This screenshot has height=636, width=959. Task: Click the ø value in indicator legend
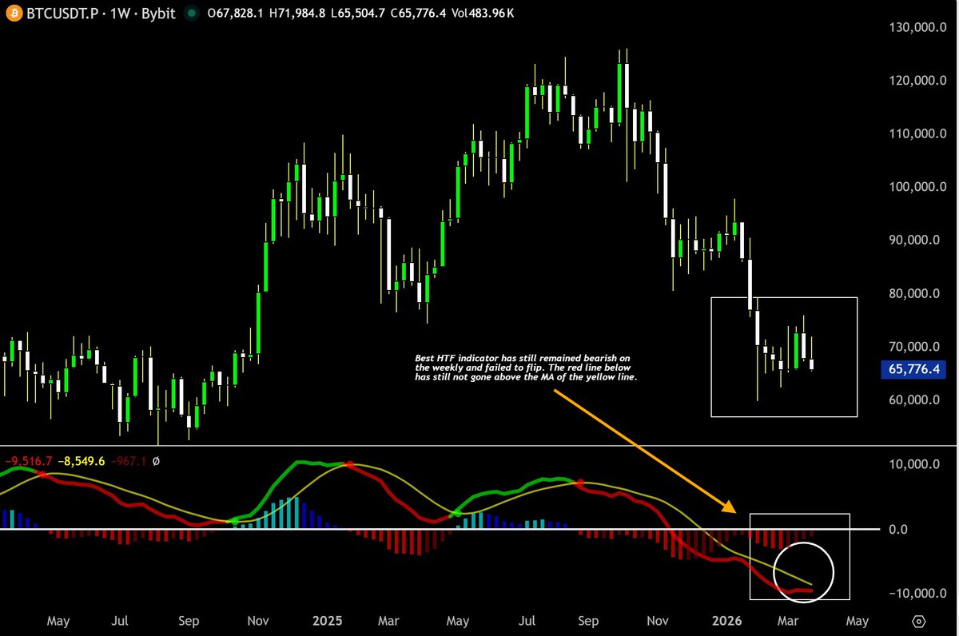point(156,462)
